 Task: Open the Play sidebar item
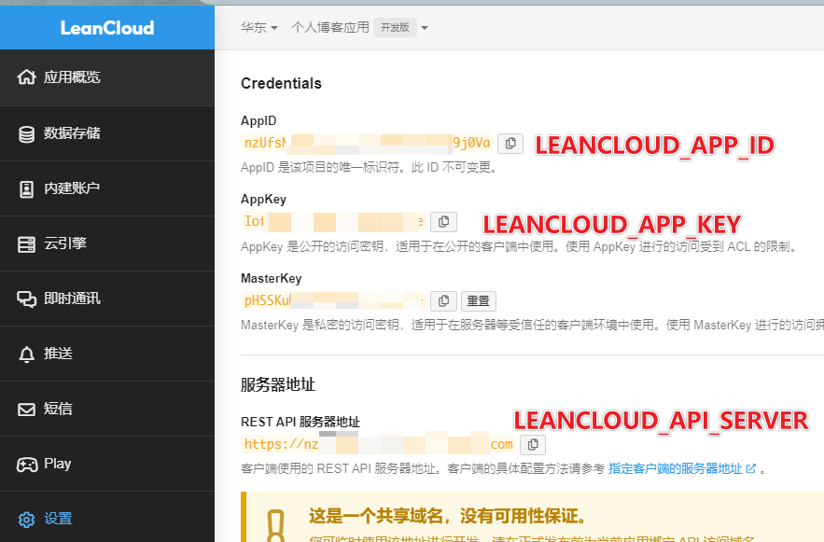pos(57,464)
